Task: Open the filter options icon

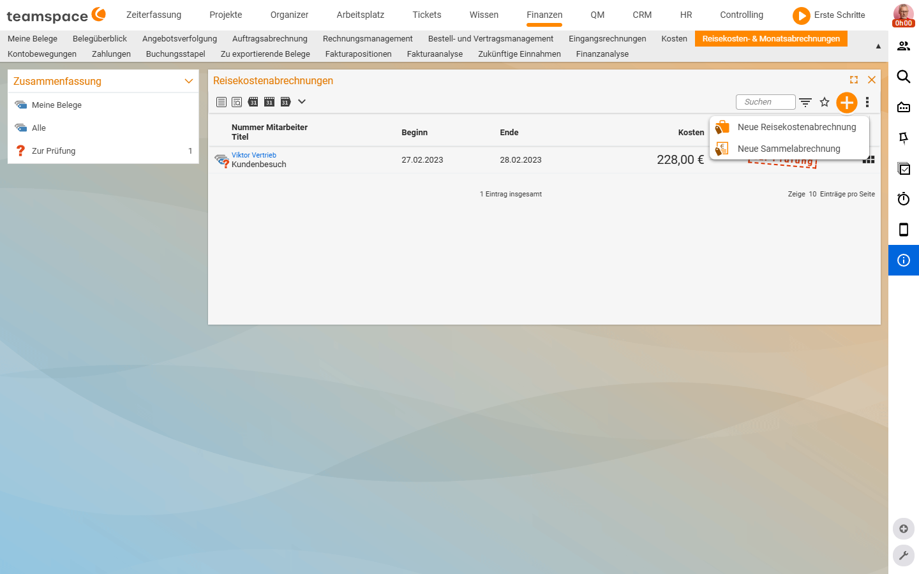Action: click(x=805, y=102)
